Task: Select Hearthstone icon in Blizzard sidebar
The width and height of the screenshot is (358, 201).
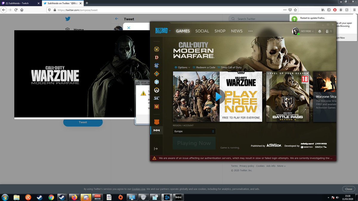Action: (157, 74)
